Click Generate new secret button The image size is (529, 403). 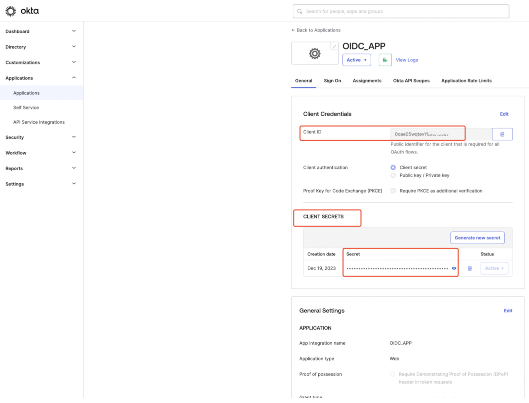pyautogui.click(x=477, y=238)
